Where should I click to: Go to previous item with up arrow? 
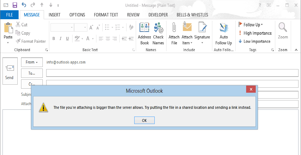point(42,5)
